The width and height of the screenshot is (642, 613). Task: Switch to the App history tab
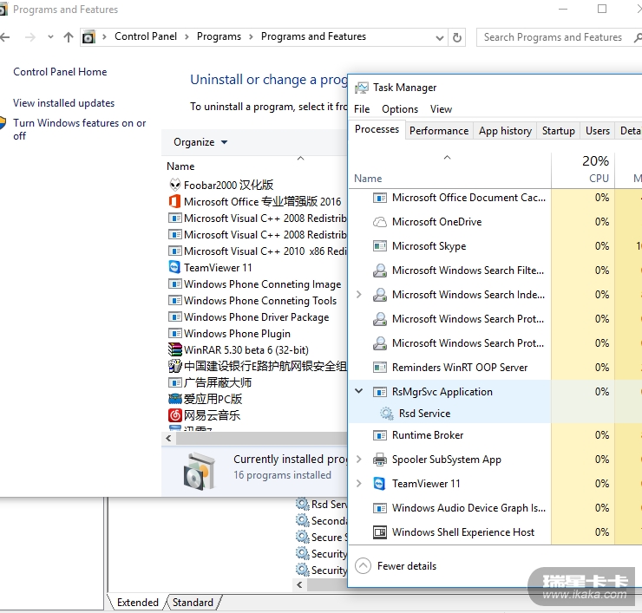[x=505, y=131]
